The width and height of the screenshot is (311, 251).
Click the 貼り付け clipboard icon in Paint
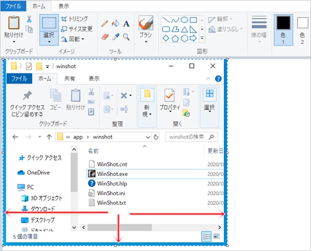coord(13,22)
